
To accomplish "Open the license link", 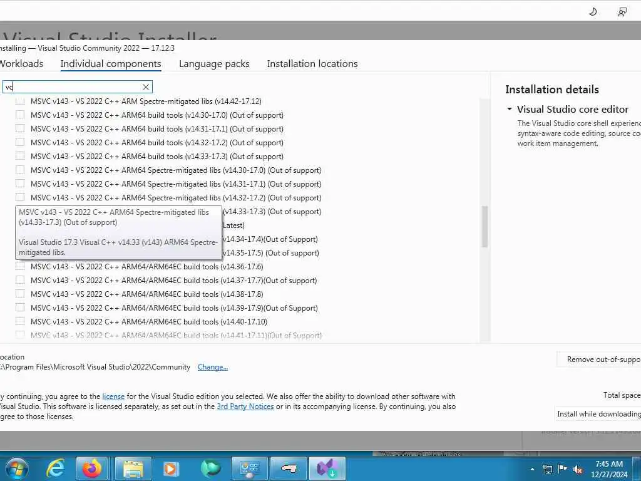I will click(x=113, y=396).
